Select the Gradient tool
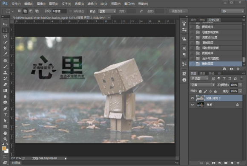The image size is (247, 166). (5, 90)
